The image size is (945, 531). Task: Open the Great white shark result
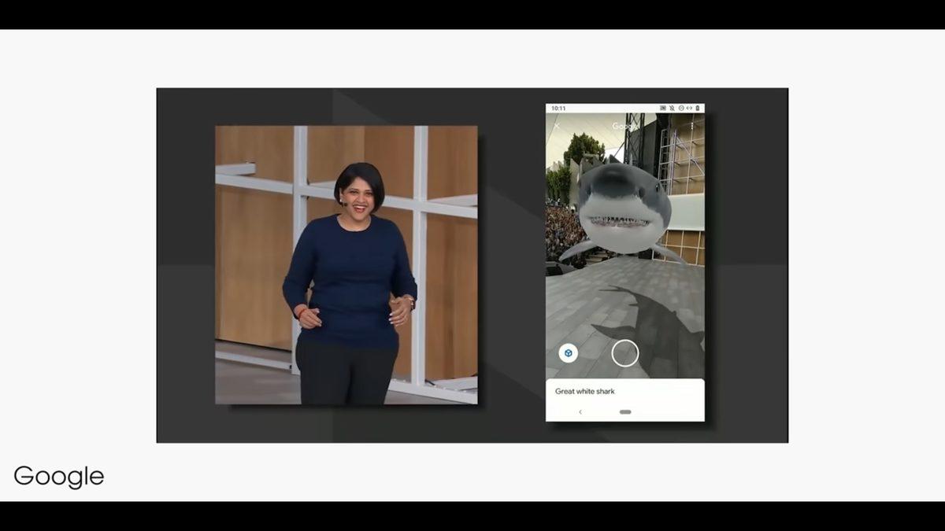[x=586, y=391]
